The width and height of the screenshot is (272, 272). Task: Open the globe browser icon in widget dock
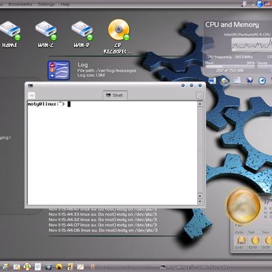(250, 81)
